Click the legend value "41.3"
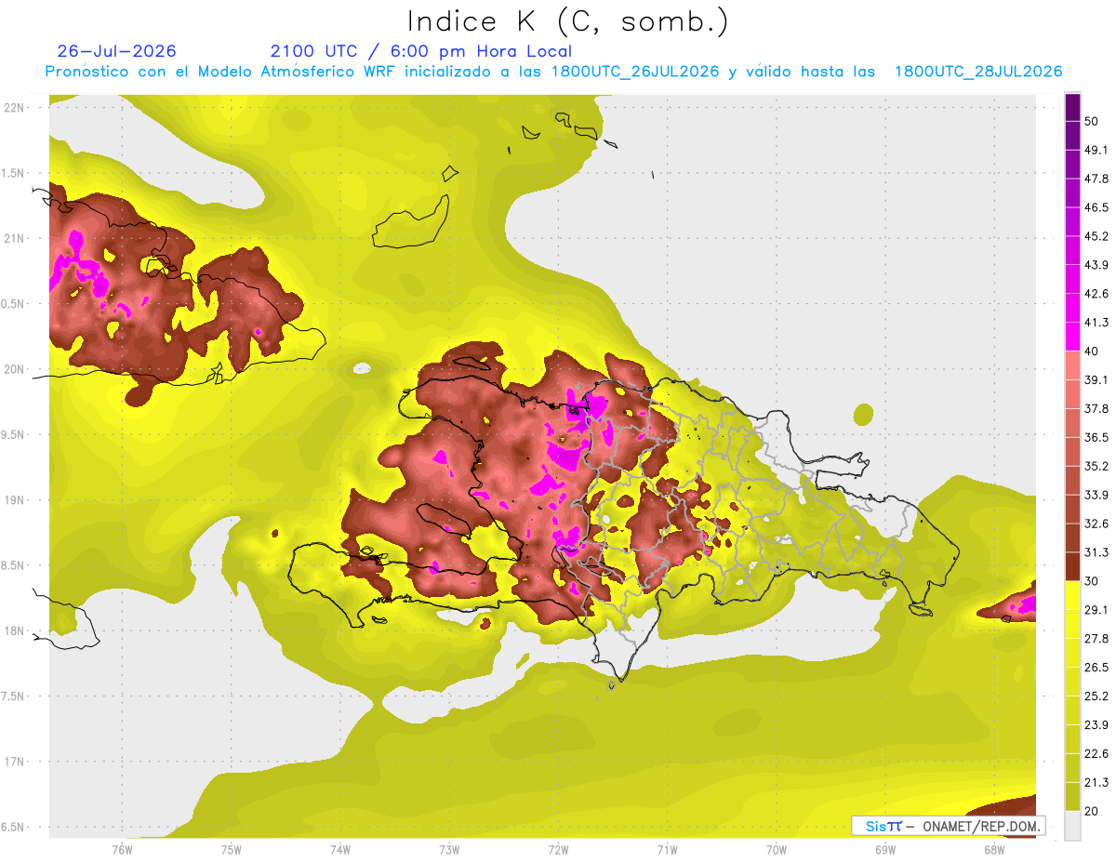The height and width of the screenshot is (862, 1116). click(1096, 323)
